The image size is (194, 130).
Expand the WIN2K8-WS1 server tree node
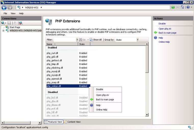(x=3, y=31)
